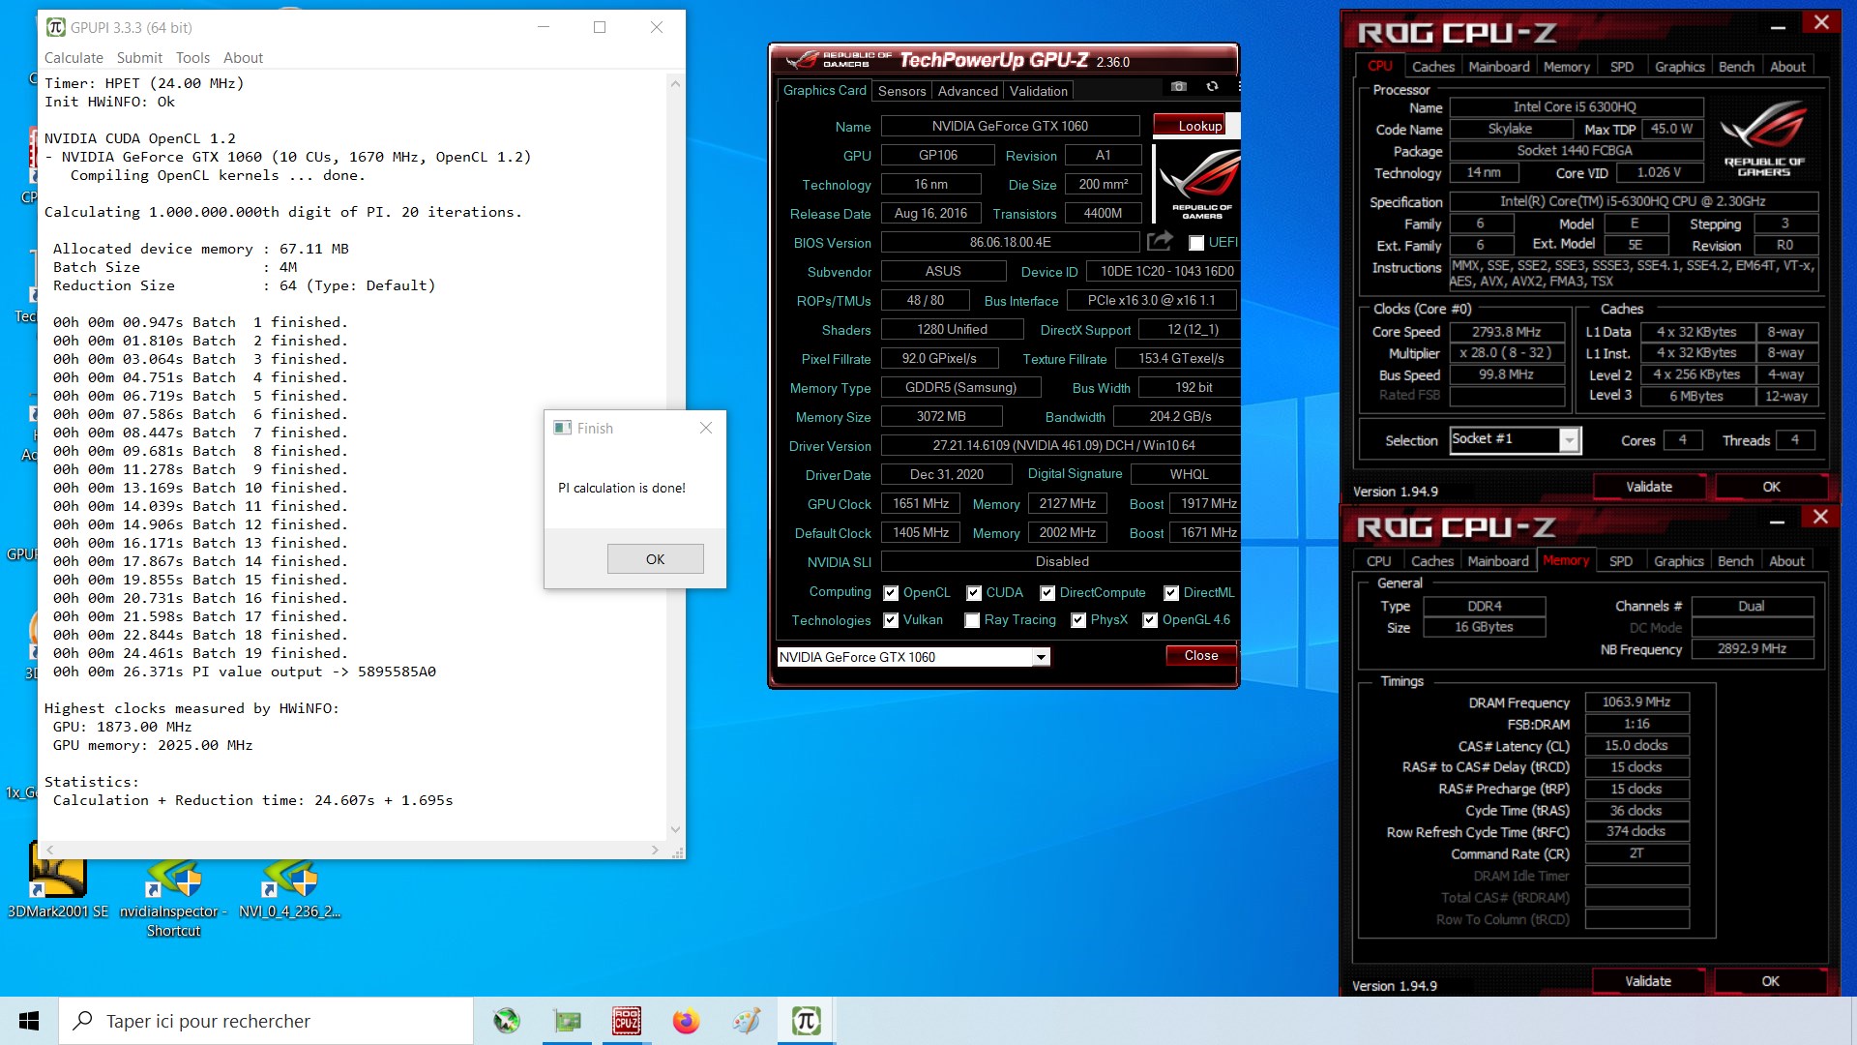Viewport: 1857px width, 1045px height.
Task: Minimize the lower ROG CPU-Z window
Action: [x=1777, y=522]
